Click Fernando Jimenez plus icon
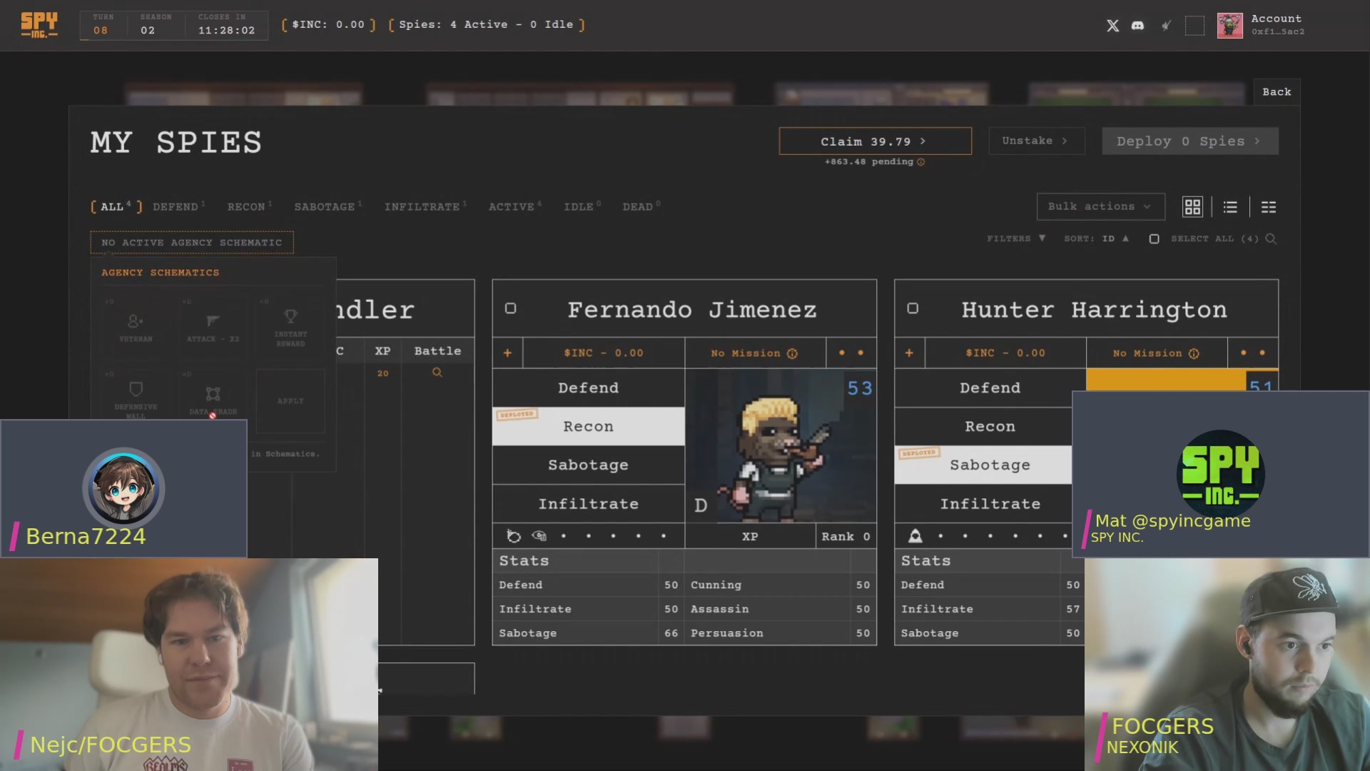 click(x=507, y=353)
